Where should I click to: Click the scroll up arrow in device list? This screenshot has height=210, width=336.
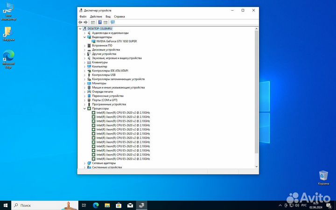257,29
